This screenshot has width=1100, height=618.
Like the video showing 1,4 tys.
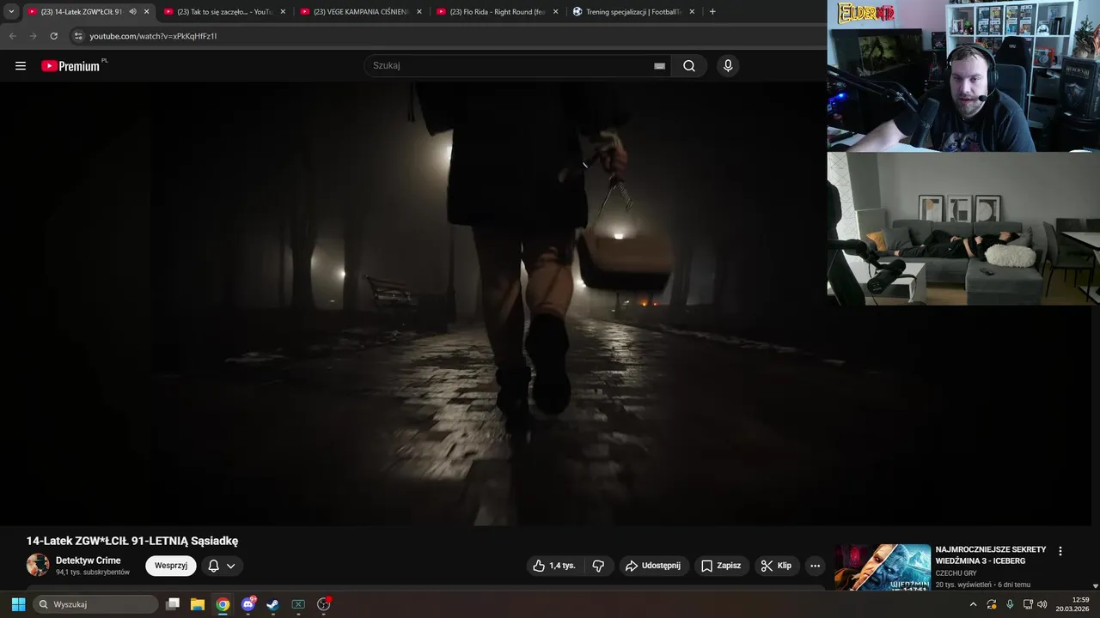tap(554, 566)
